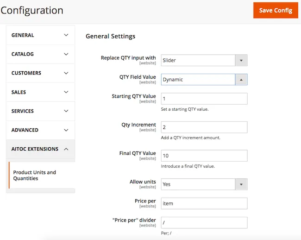Click the Final QTY Value field
301x240 pixels.
point(204,156)
